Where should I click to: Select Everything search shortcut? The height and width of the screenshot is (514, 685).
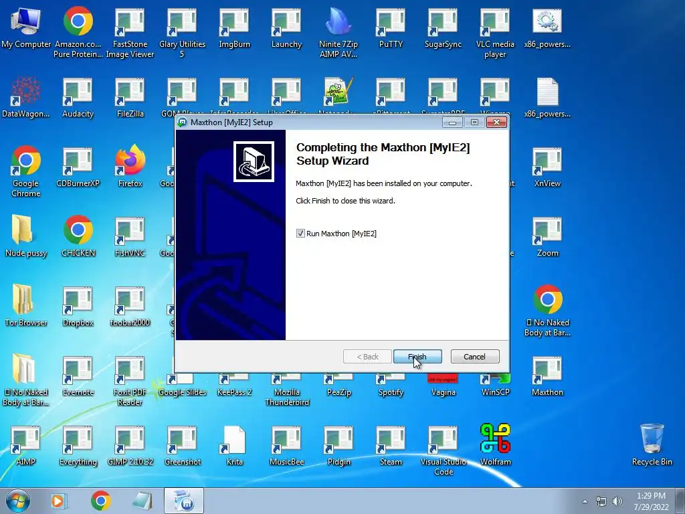tap(78, 445)
